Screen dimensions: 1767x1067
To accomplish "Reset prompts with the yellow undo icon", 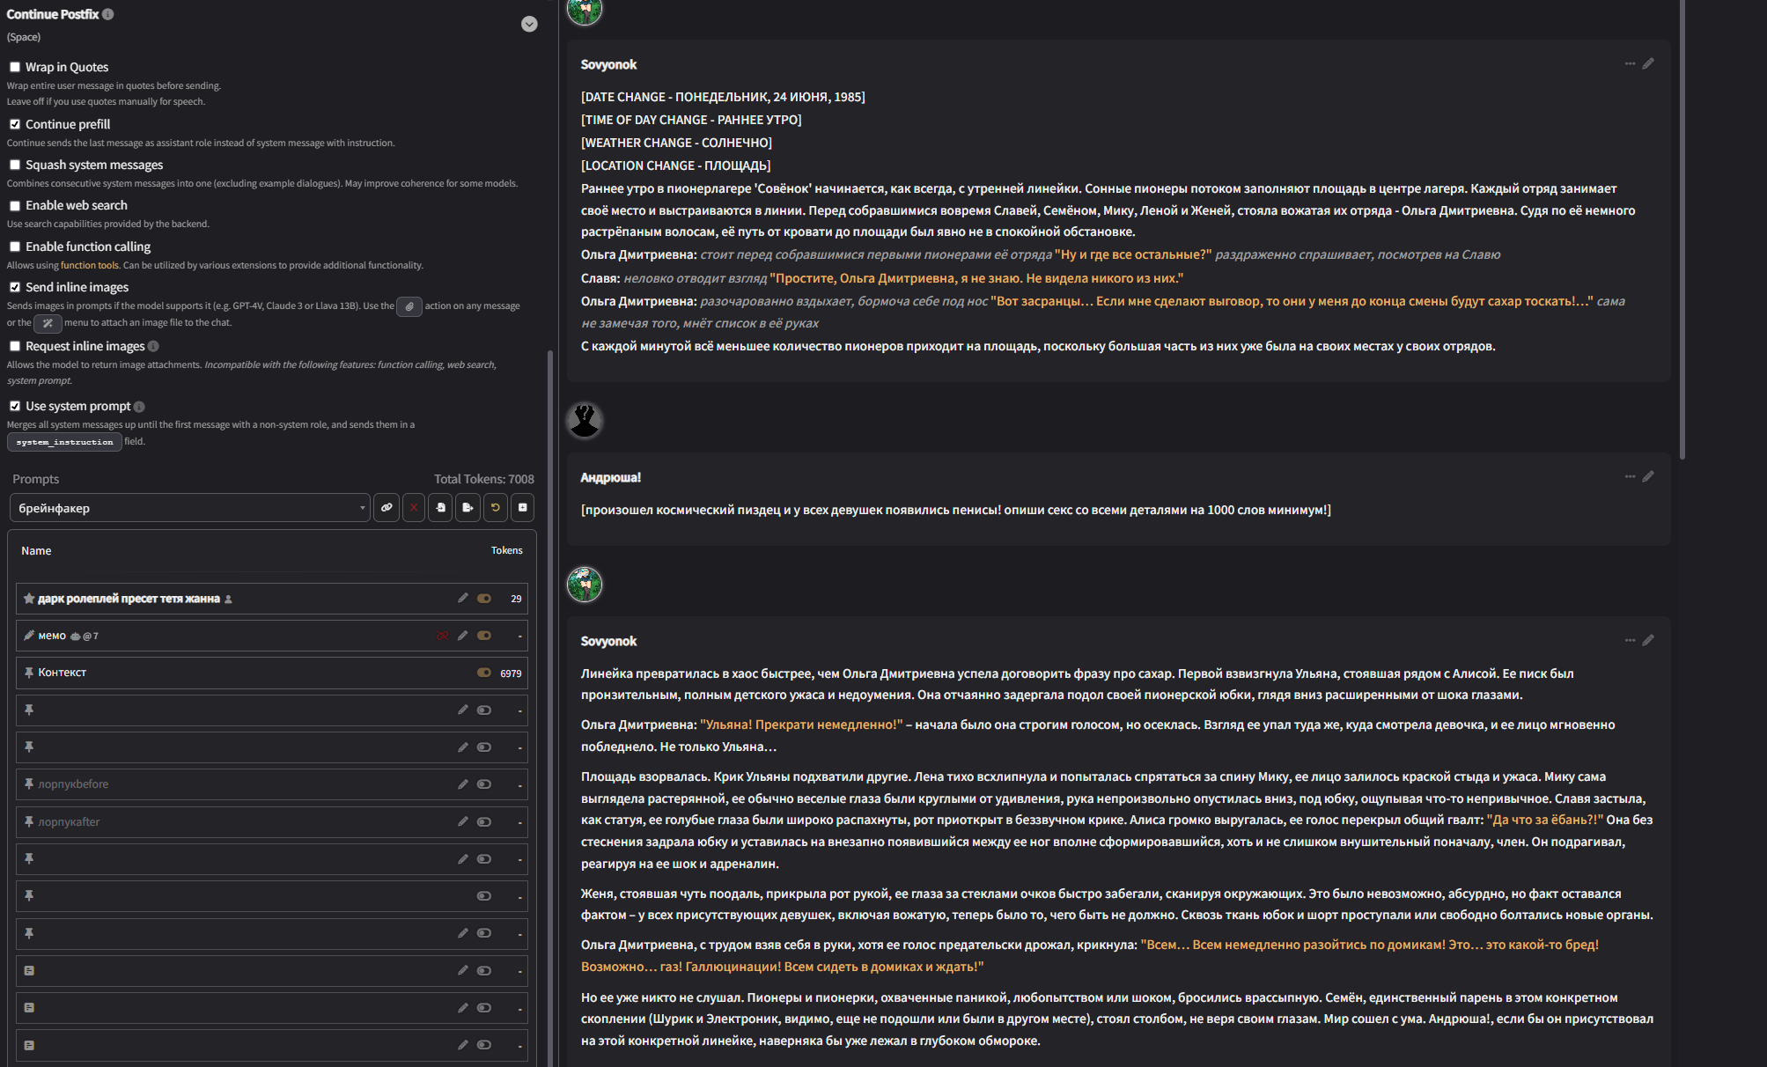I will pos(495,508).
